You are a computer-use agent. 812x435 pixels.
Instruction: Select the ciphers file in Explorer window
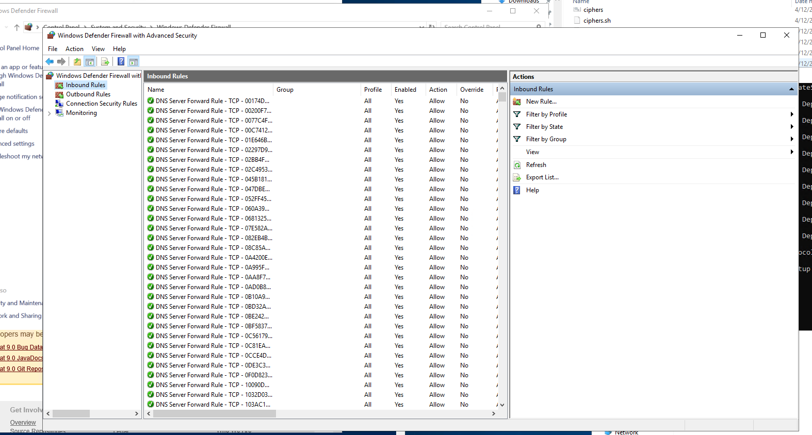pyautogui.click(x=593, y=10)
